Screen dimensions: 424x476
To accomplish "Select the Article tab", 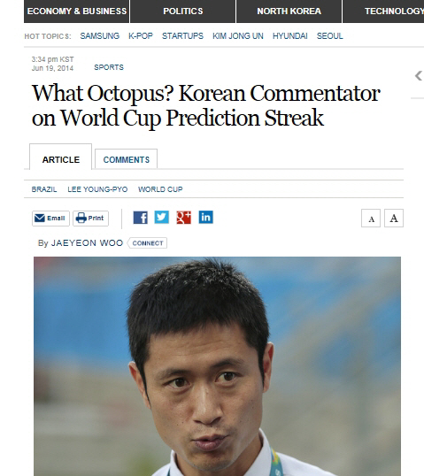I will [x=61, y=157].
